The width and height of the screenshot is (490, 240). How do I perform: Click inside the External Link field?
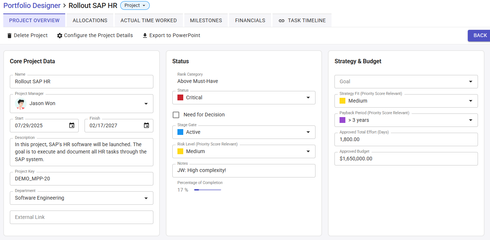(x=81, y=217)
